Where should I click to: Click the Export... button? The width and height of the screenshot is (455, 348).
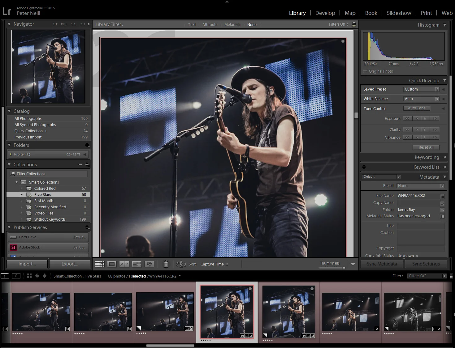(x=70, y=264)
